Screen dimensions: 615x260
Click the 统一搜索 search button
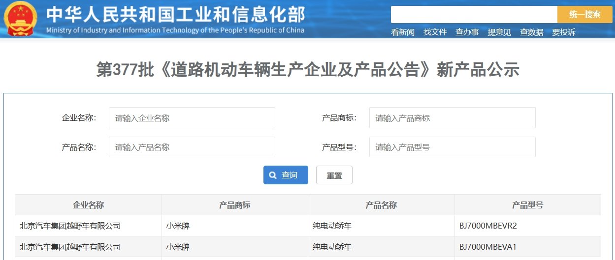point(584,14)
